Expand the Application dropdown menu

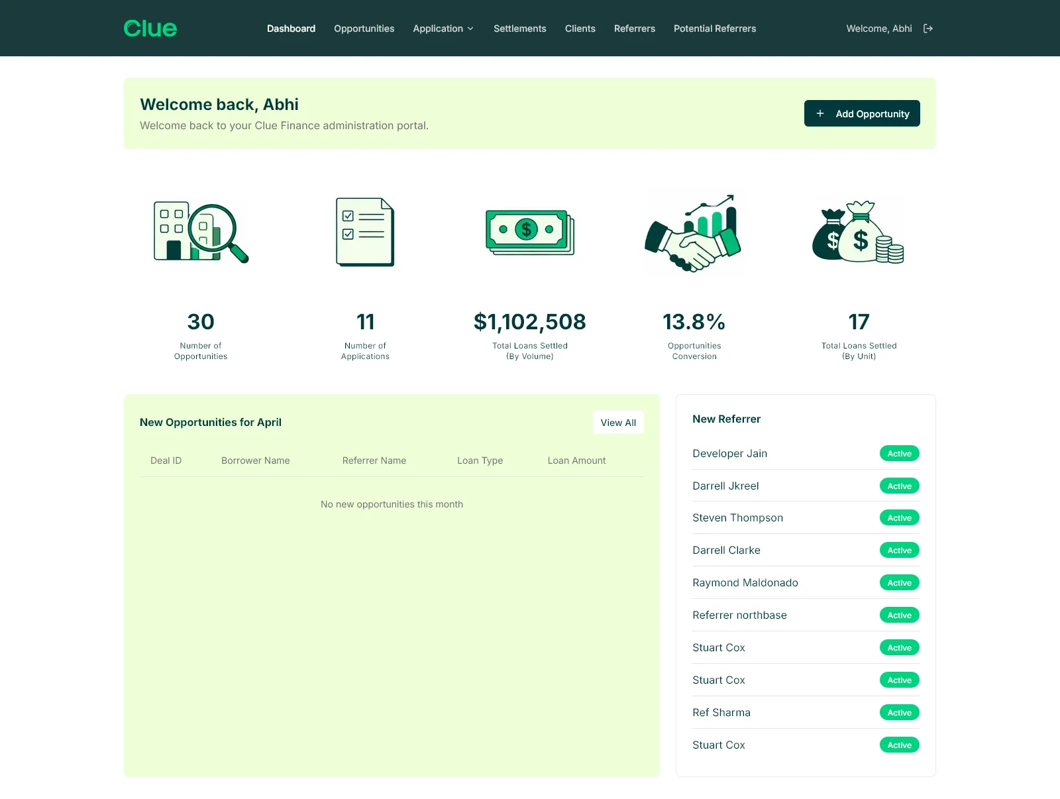coord(443,28)
